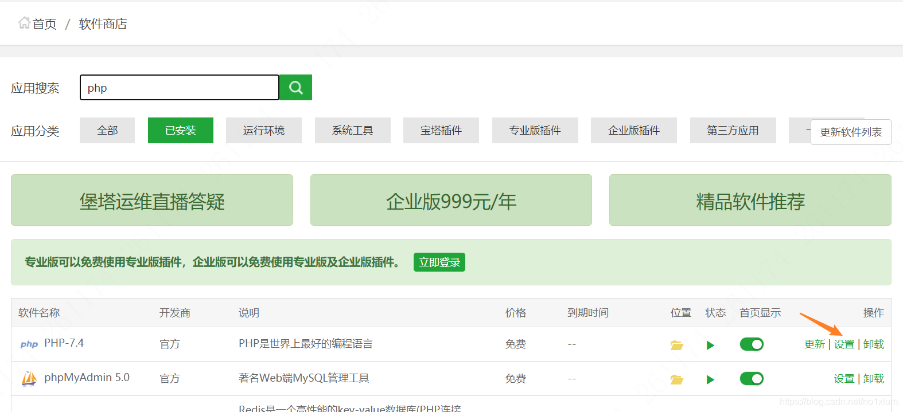Open the 企业版插件 category
The height and width of the screenshot is (412, 903).
click(x=634, y=131)
